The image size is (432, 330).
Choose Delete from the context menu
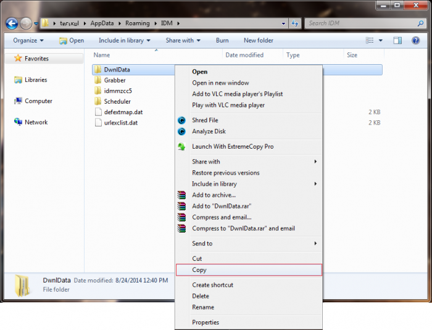pos(201,296)
